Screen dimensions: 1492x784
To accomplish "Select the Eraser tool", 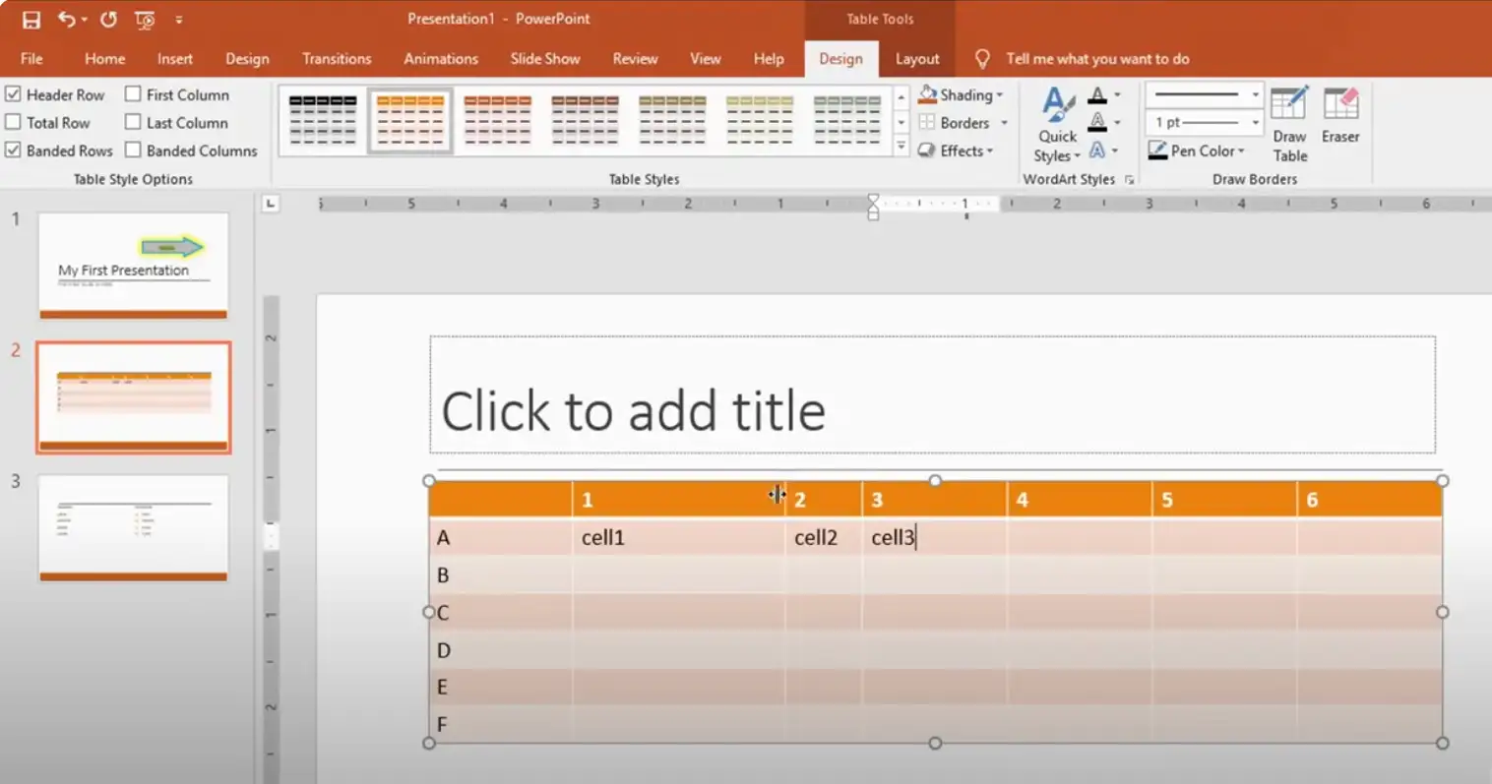I will click(x=1339, y=116).
